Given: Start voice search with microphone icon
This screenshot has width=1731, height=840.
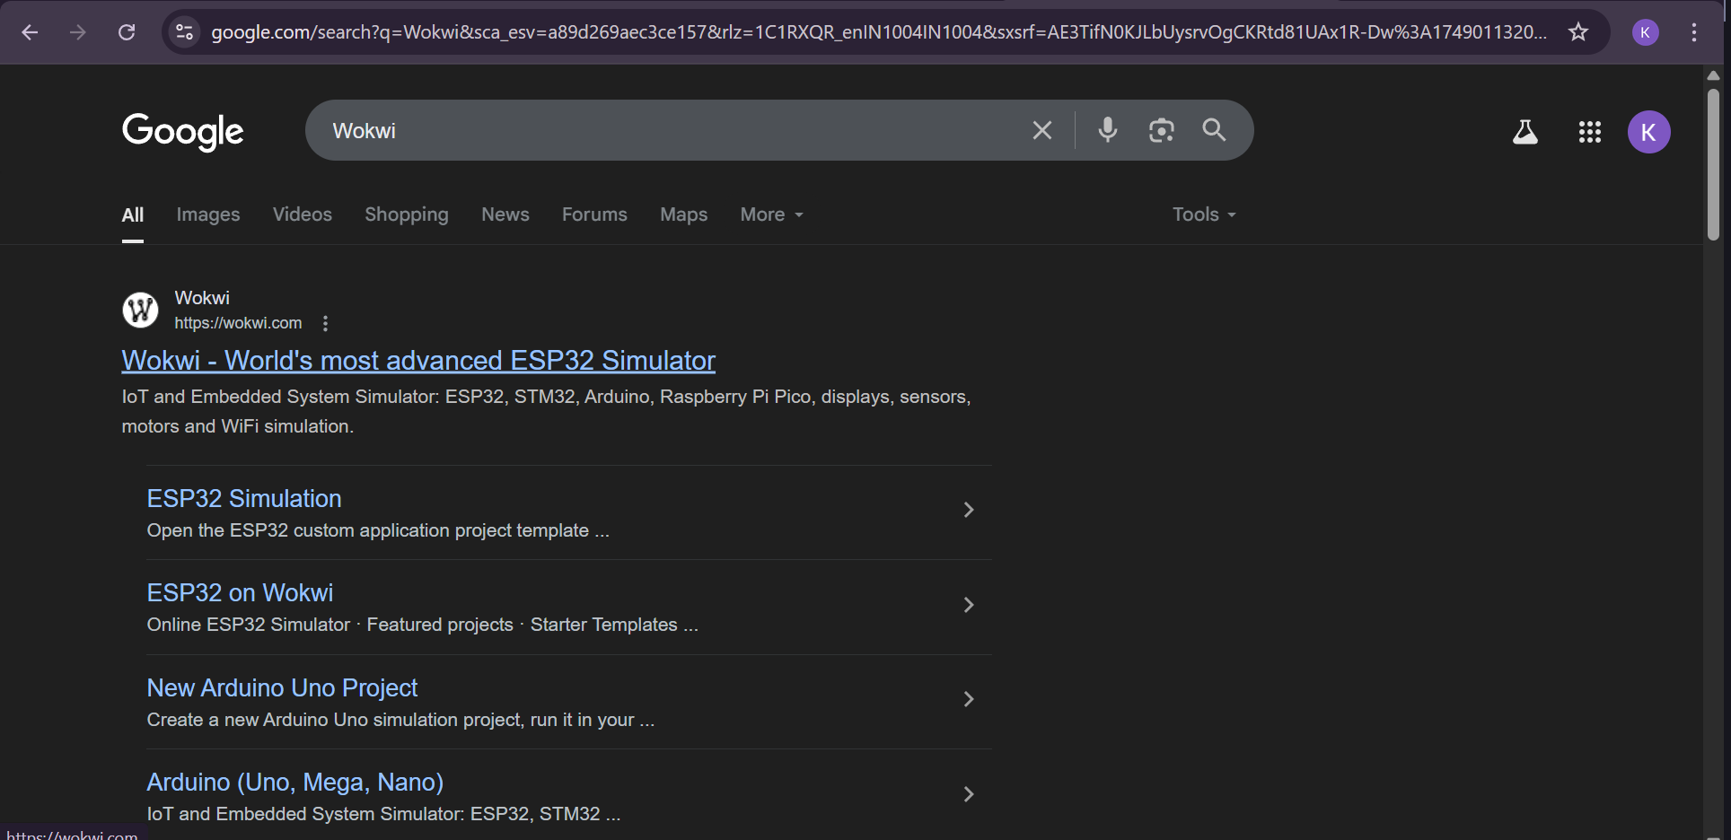Looking at the screenshot, I should pyautogui.click(x=1108, y=130).
